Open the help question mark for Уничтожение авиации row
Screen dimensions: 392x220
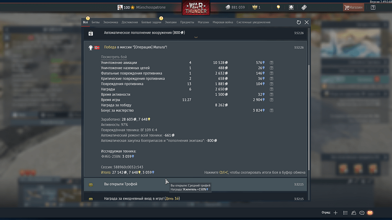click(x=271, y=63)
